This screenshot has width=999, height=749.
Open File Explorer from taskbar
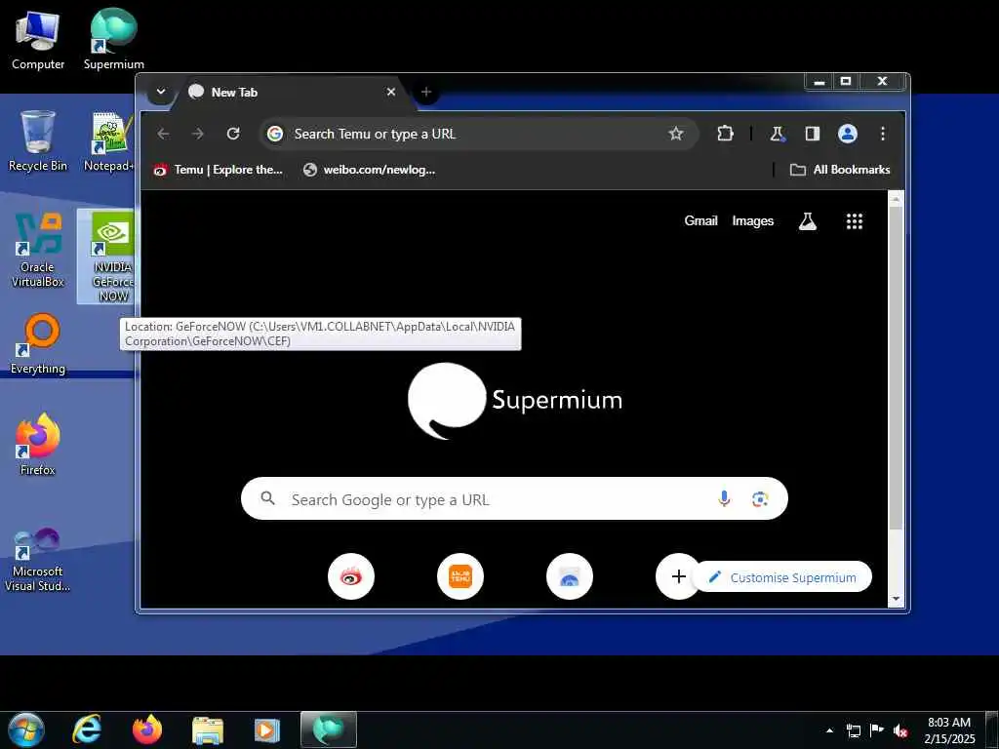(208, 729)
